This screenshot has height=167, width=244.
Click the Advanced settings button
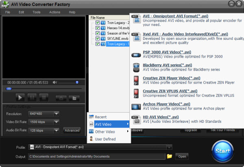point(72,130)
